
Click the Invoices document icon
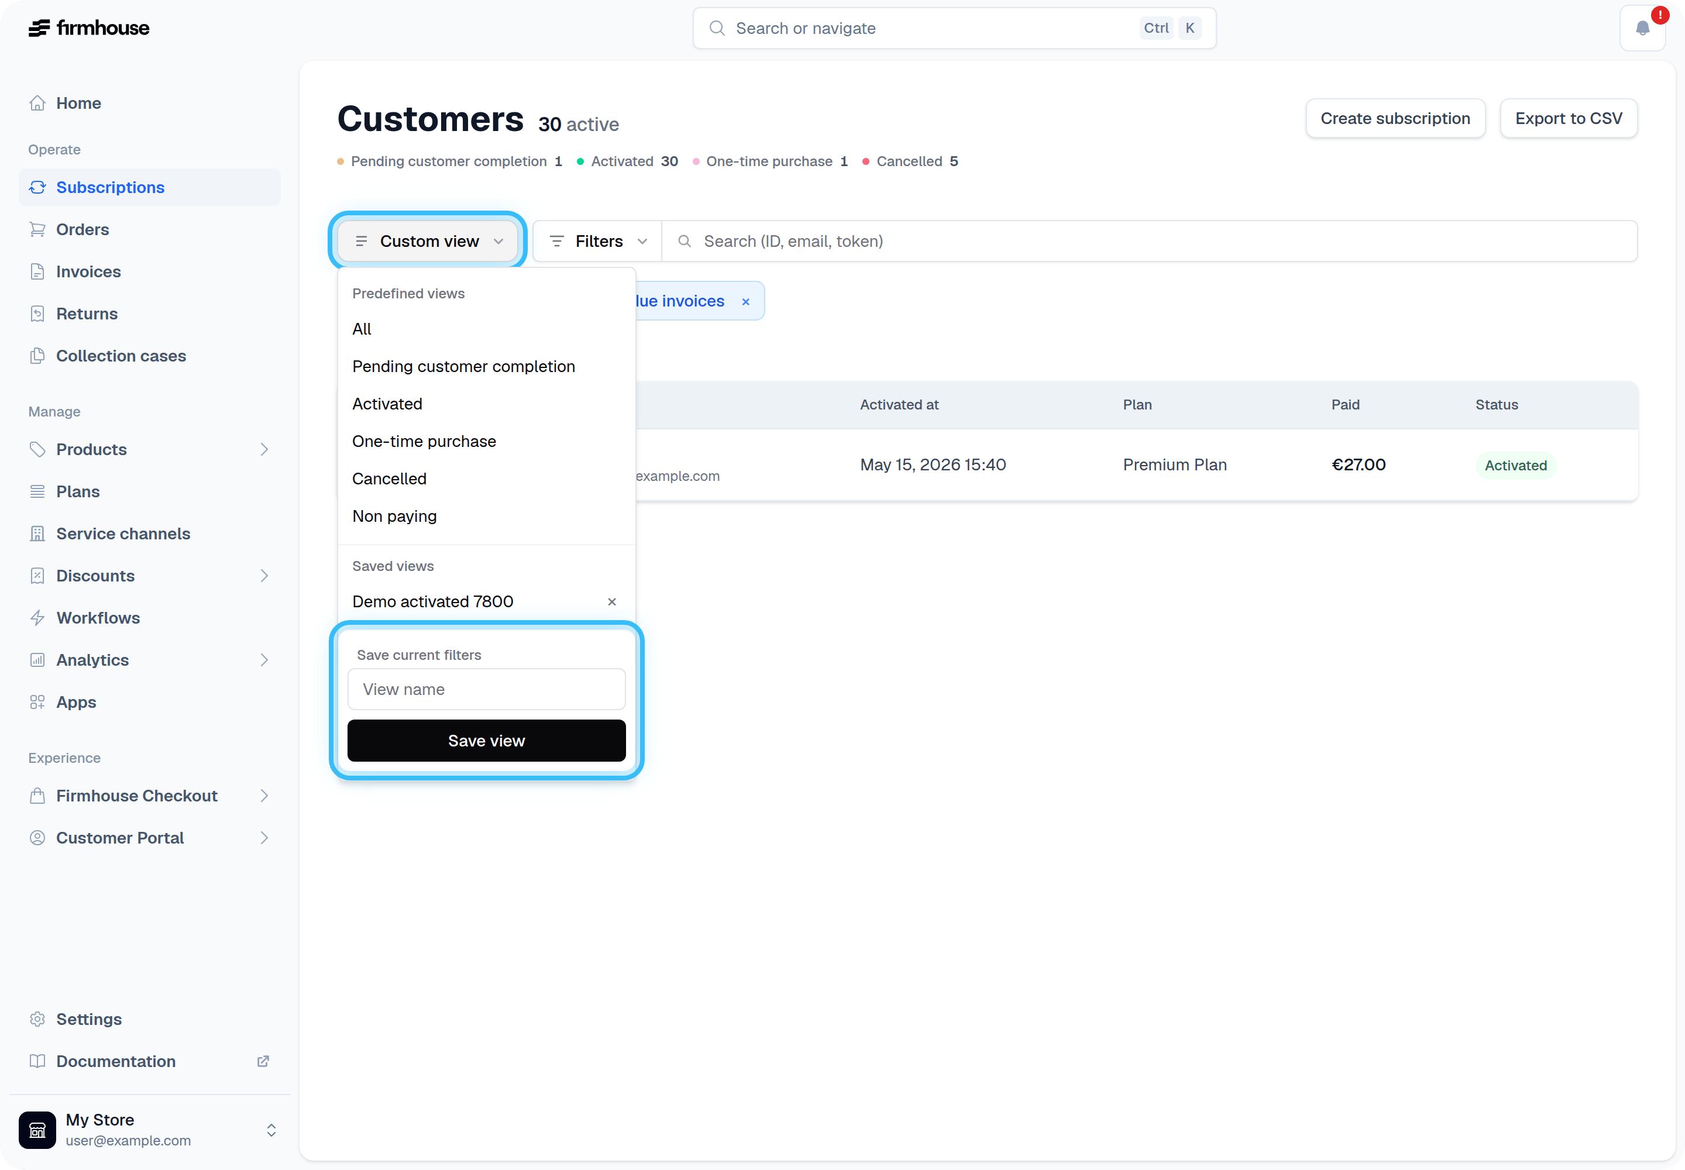click(37, 272)
